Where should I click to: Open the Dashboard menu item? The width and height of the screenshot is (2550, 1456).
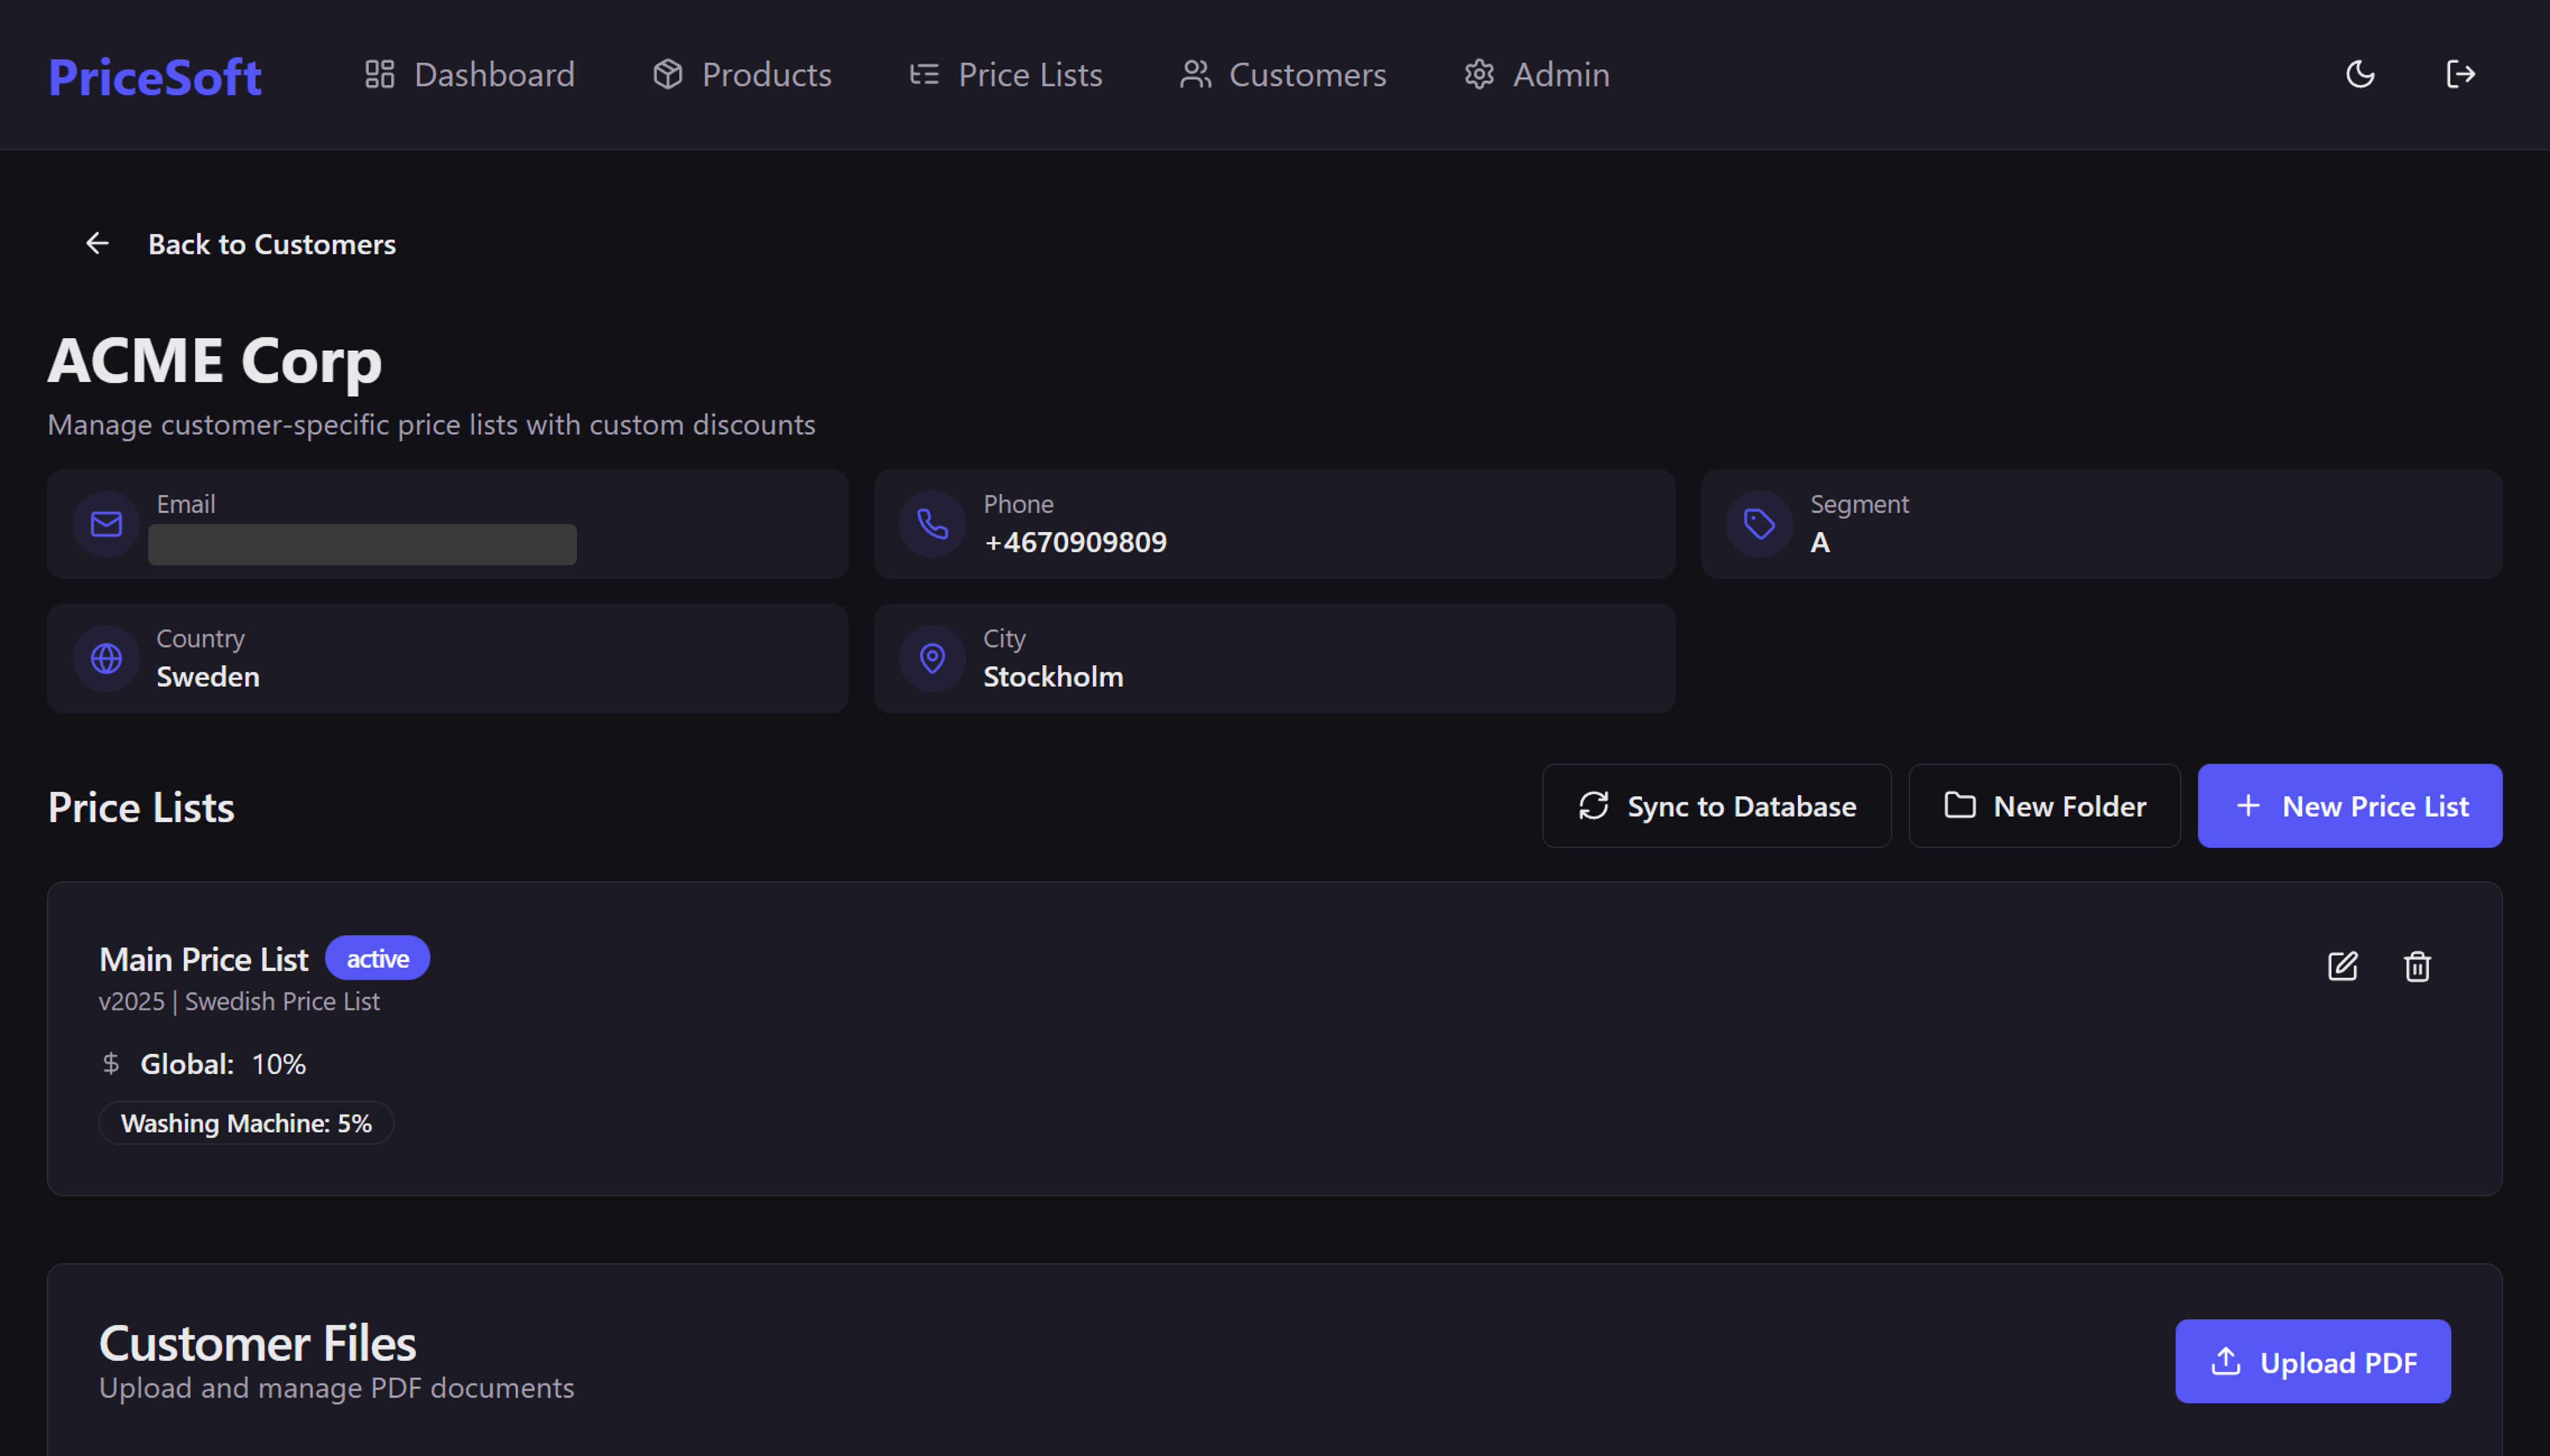pos(469,75)
